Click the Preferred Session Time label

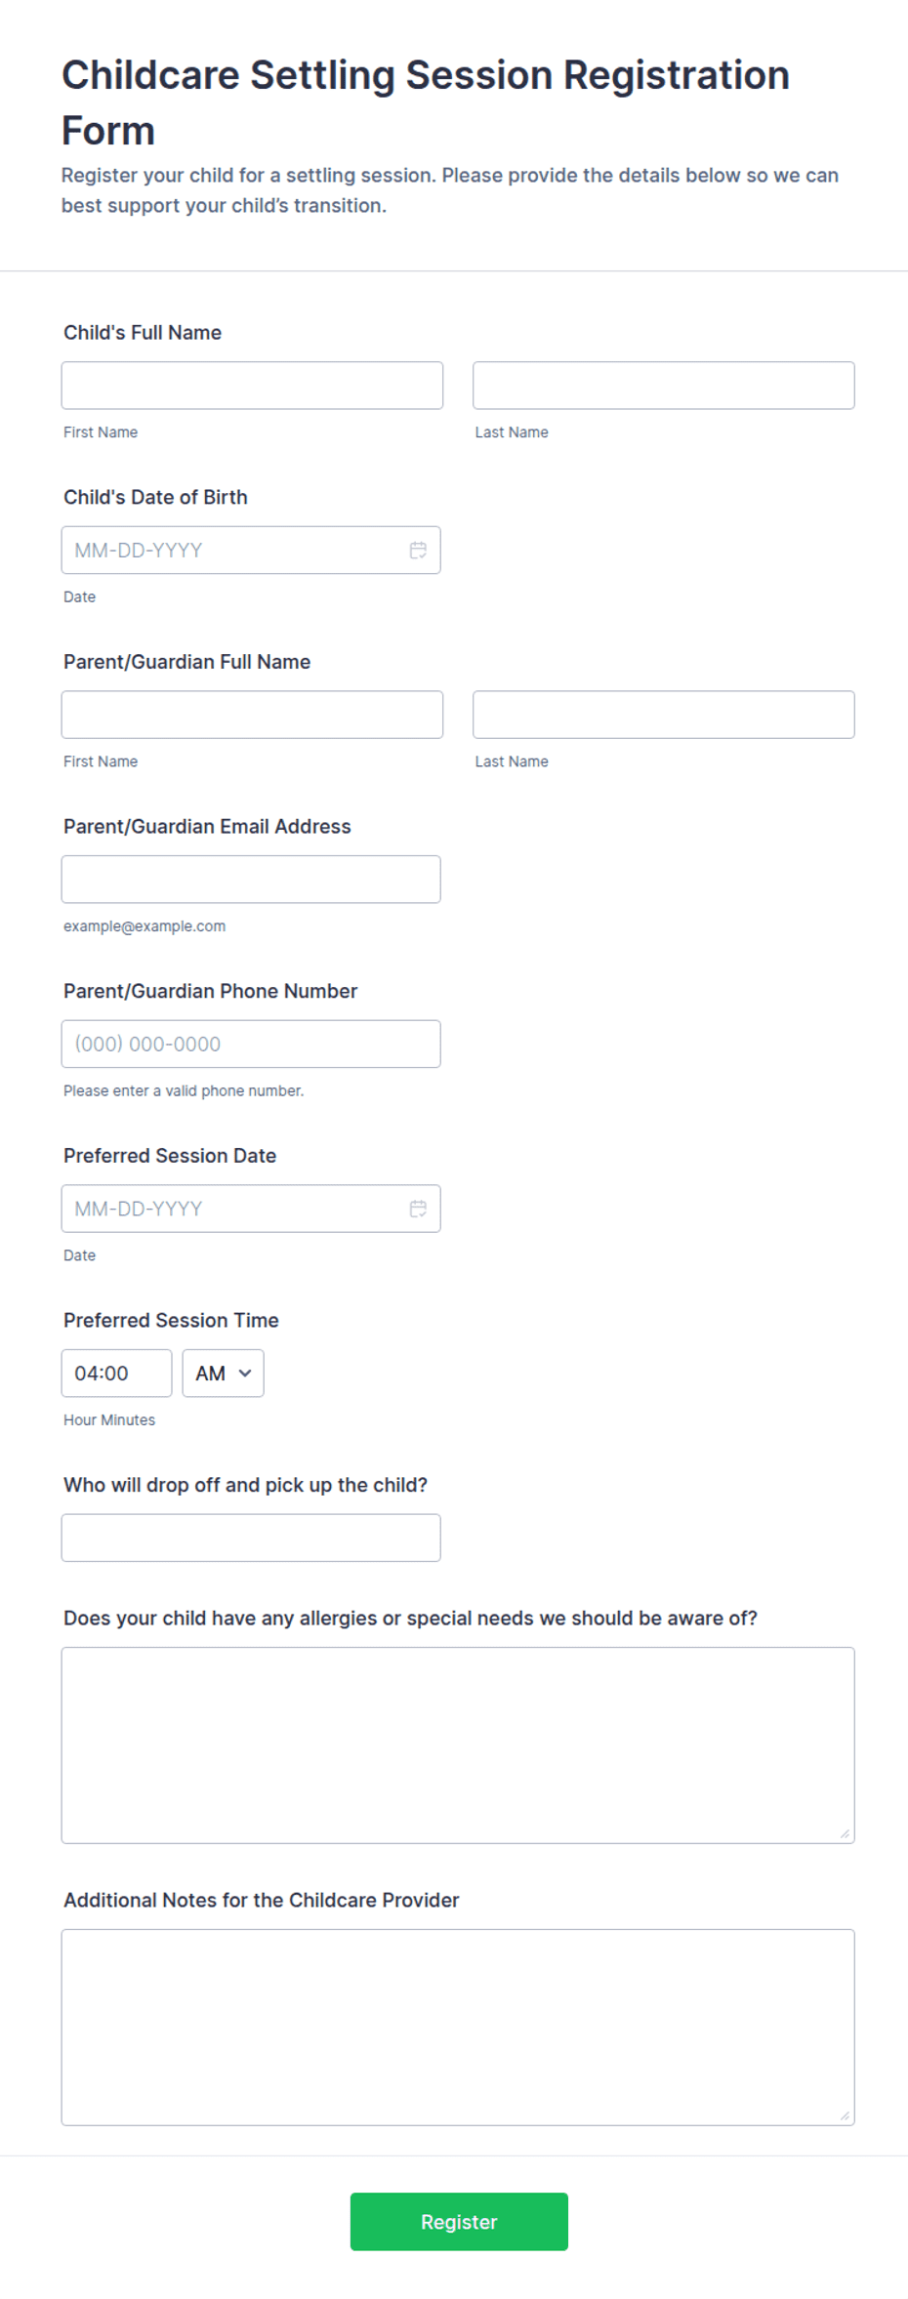[171, 1320]
